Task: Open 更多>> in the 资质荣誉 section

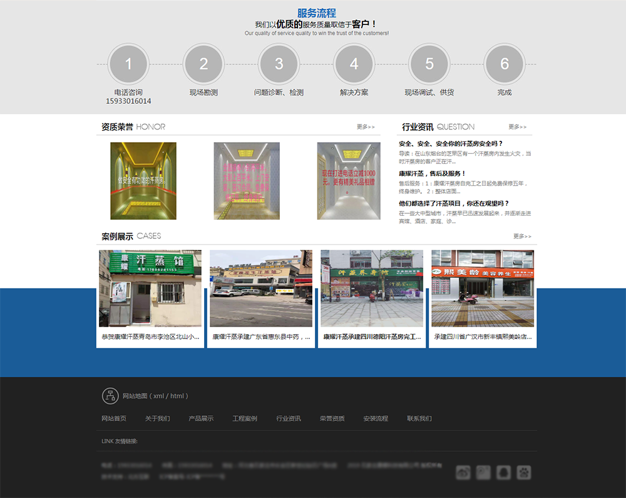Action: pos(366,127)
